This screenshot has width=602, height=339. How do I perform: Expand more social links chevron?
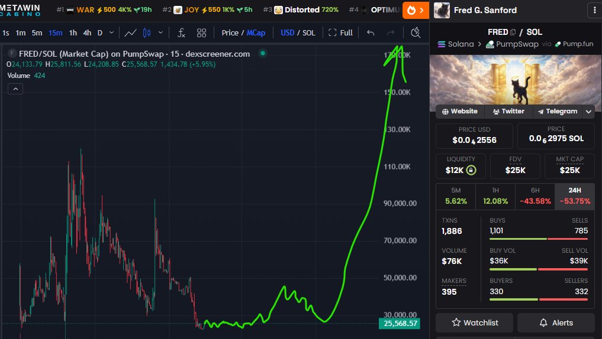(588, 112)
